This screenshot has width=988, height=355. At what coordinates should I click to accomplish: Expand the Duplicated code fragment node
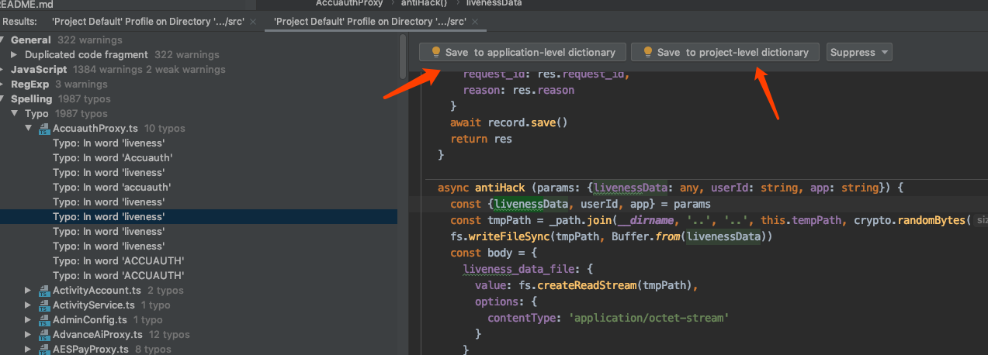(15, 55)
